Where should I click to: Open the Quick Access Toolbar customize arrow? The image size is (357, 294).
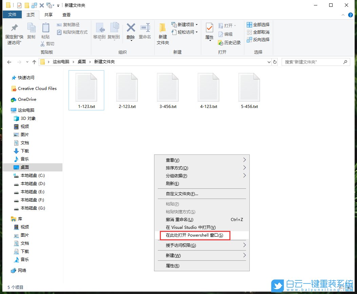click(59, 5)
